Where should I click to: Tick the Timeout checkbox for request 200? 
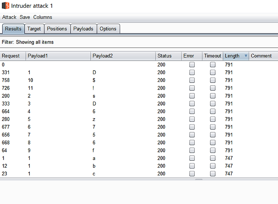(213, 96)
